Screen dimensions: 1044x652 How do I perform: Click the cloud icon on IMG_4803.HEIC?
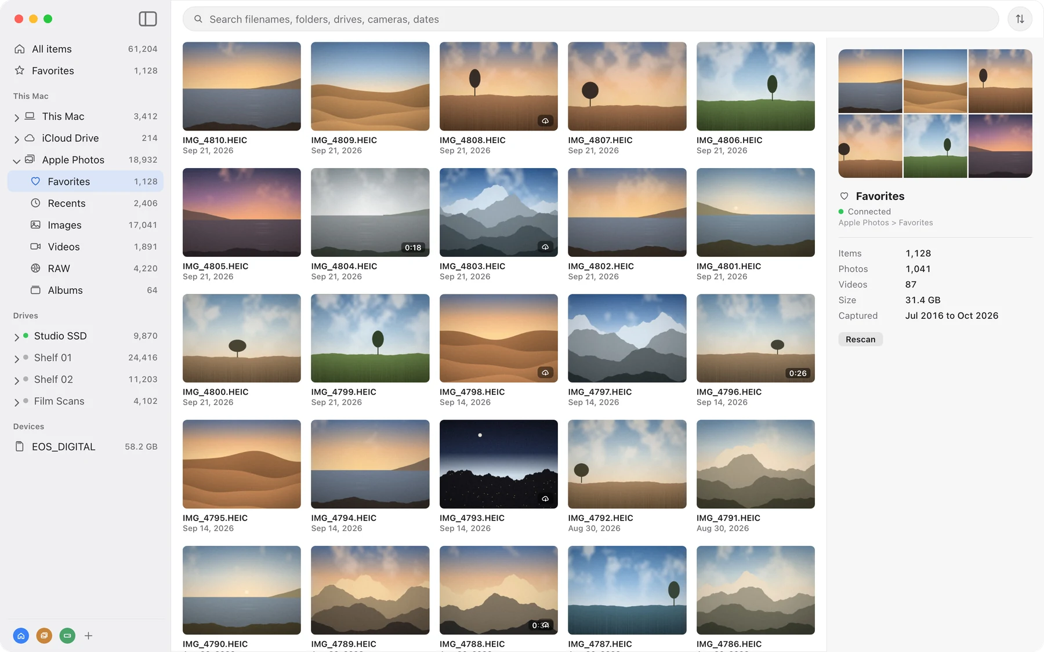[545, 247]
